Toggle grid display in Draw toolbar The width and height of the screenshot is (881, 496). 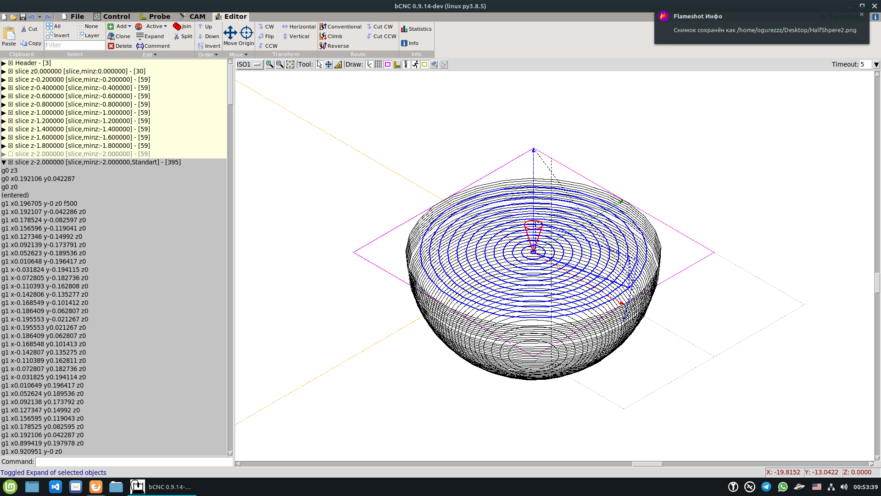coord(378,64)
